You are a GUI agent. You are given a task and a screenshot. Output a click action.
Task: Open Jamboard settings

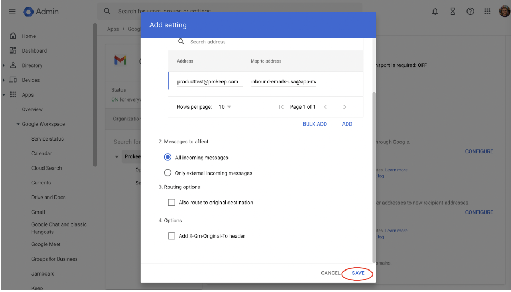tap(43, 273)
